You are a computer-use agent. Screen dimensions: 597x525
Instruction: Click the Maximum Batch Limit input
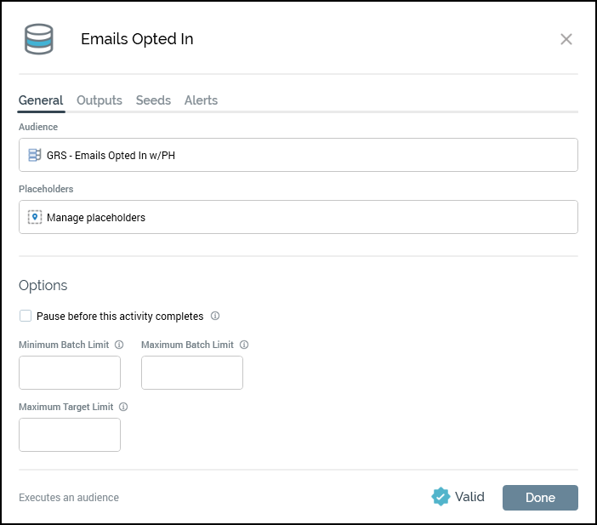point(192,373)
